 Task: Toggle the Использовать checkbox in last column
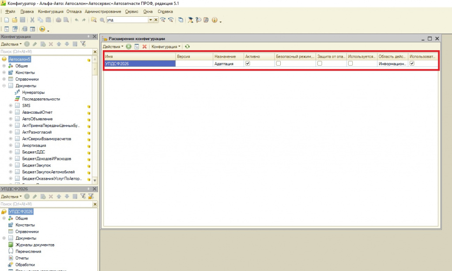click(412, 63)
